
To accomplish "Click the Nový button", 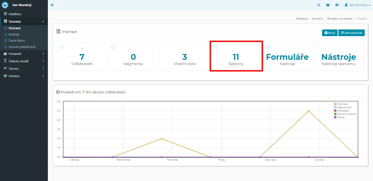I will pos(330,33).
